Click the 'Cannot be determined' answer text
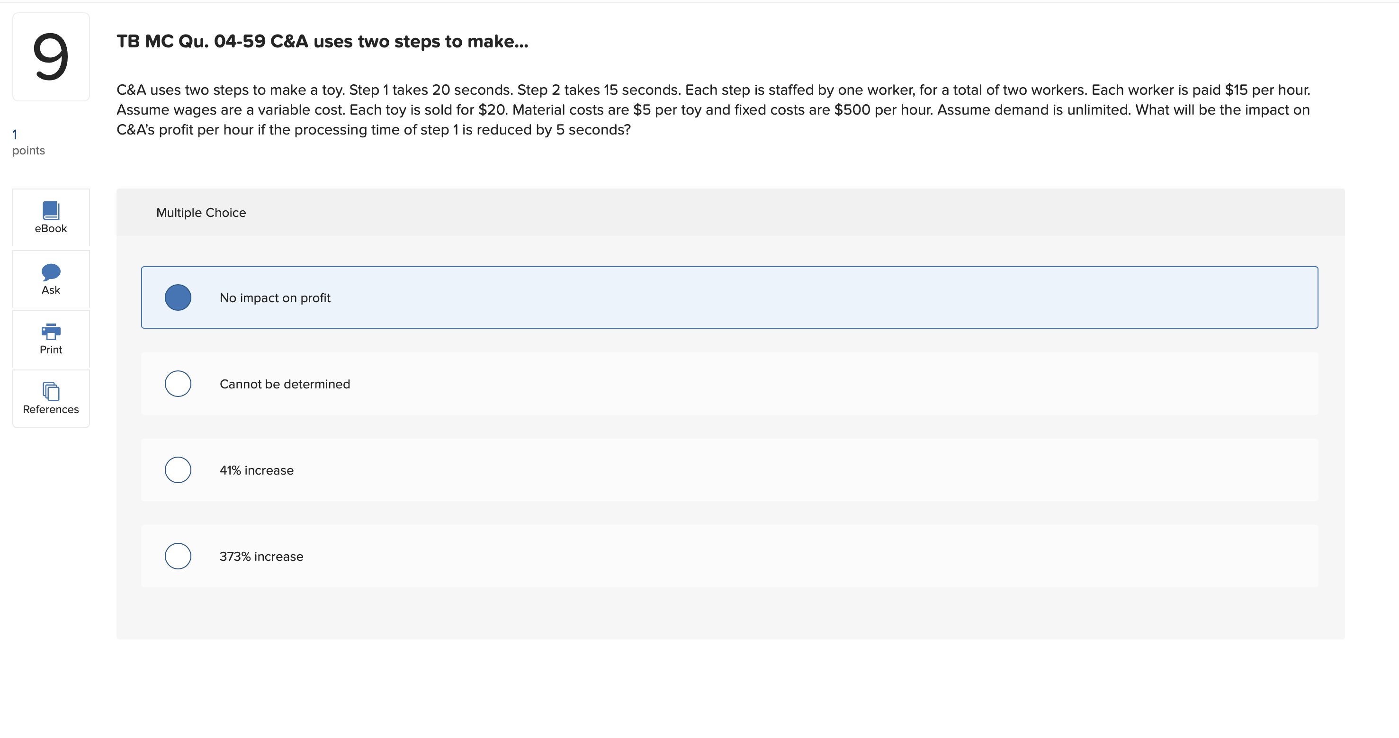 (x=285, y=384)
